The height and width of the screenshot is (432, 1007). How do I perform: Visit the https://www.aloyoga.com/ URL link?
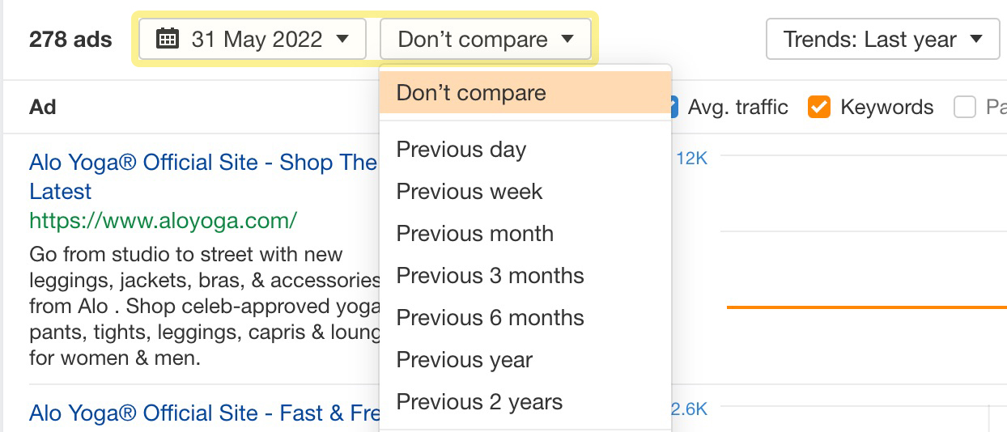tap(163, 220)
